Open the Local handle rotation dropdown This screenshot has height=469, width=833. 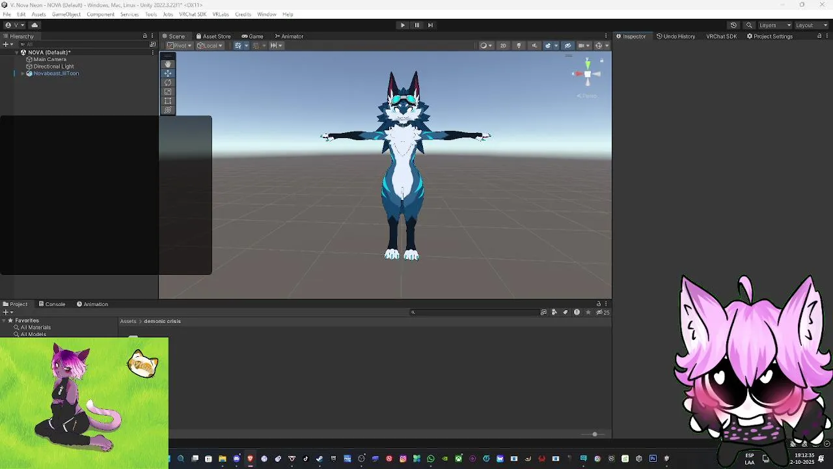210,46
